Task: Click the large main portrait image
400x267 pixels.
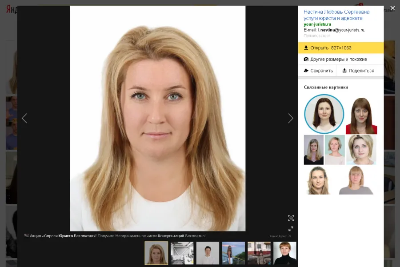Action: pyautogui.click(x=158, y=118)
